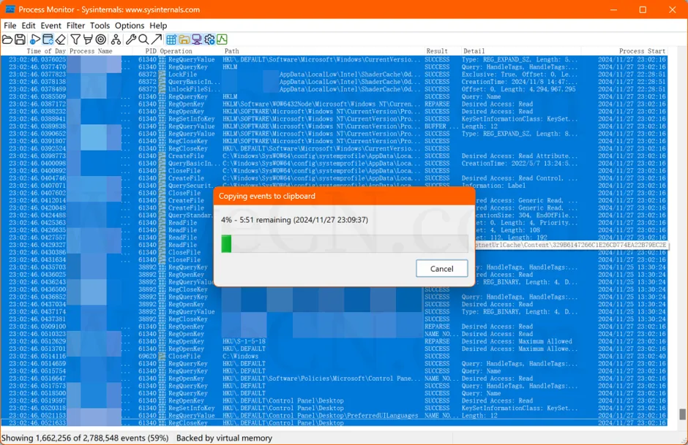
Task: Cancel copying events to clipboard
Action: [x=442, y=268]
